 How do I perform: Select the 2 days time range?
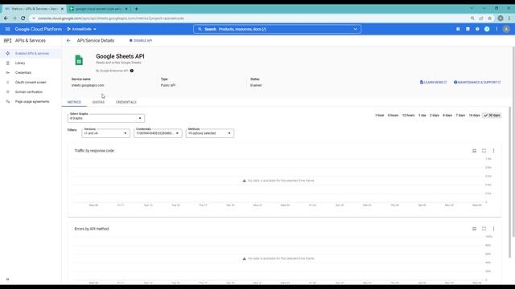point(435,116)
